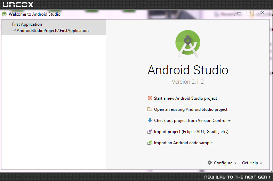The image size is (273, 181).
Task: Click the Android Studio title bar icon
Action: tap(4, 14)
